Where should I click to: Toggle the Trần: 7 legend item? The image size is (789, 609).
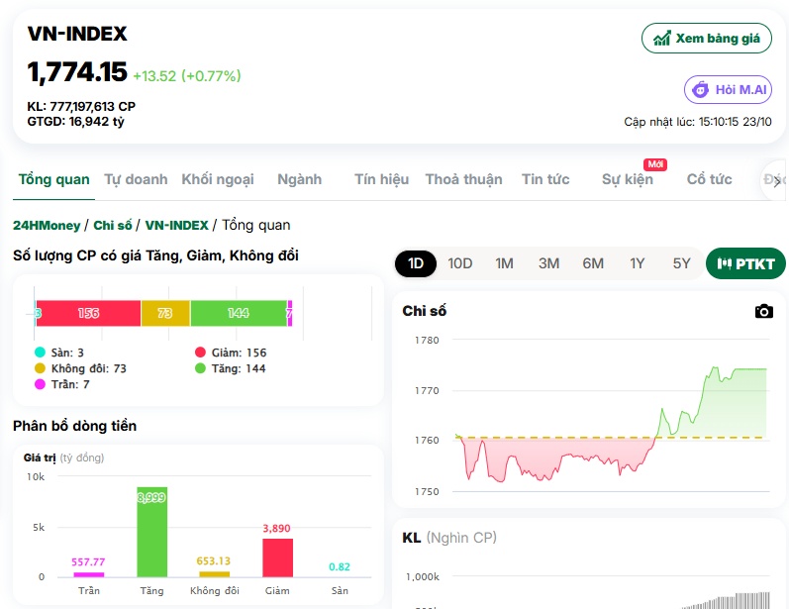pyautogui.click(x=62, y=384)
